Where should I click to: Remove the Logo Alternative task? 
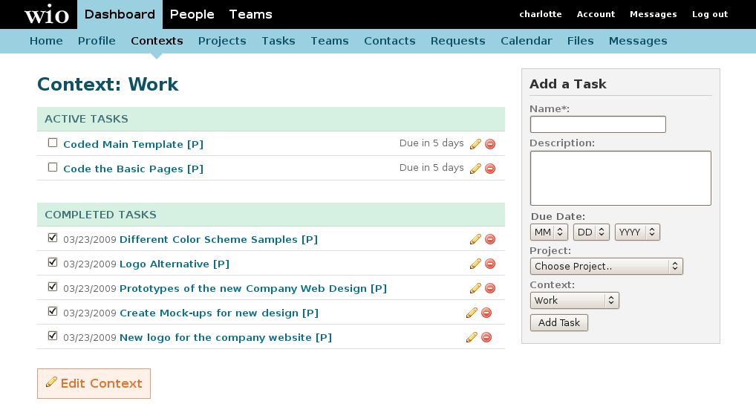490,264
